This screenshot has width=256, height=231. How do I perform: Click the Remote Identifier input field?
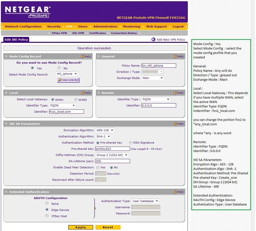[159, 105]
